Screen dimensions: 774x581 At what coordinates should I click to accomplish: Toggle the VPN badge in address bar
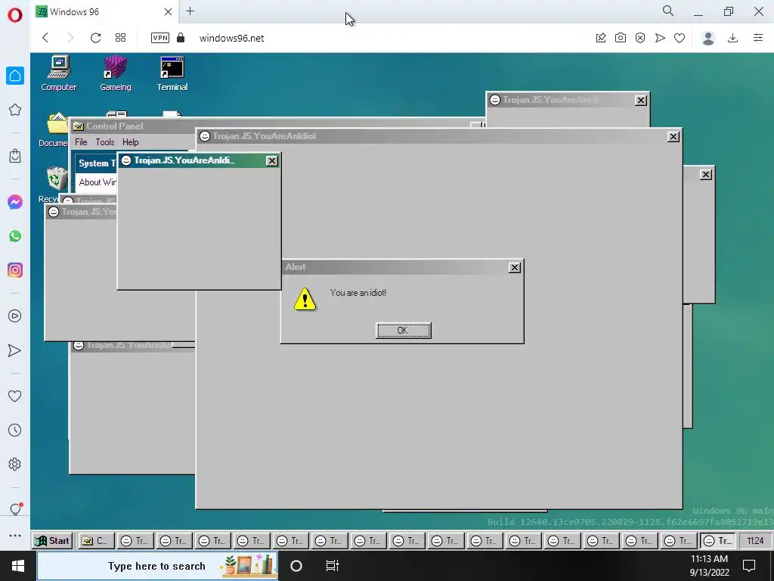point(160,38)
